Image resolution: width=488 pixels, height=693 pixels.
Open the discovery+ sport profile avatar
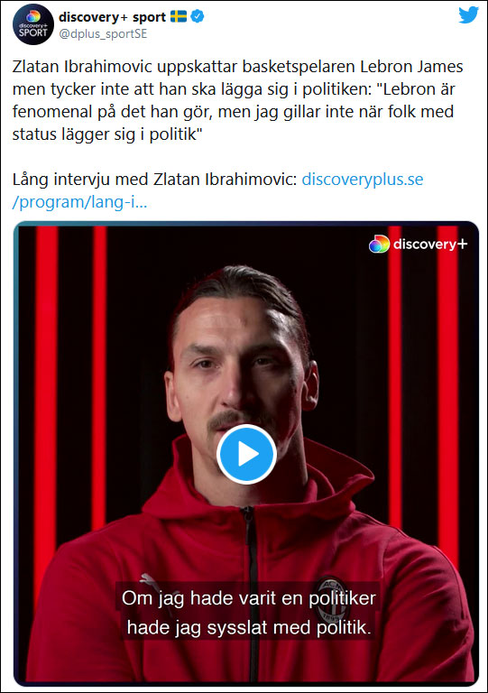(33, 24)
